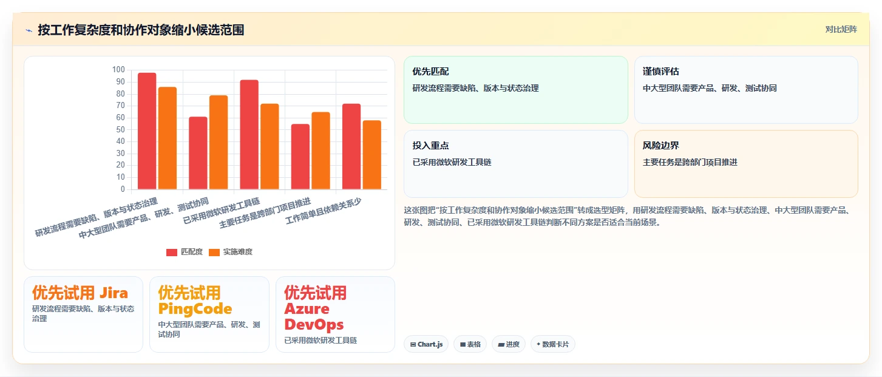Click the 主要任务是跨部门项目推进 text in 风险边界 card
882x377 pixels.
coord(690,162)
